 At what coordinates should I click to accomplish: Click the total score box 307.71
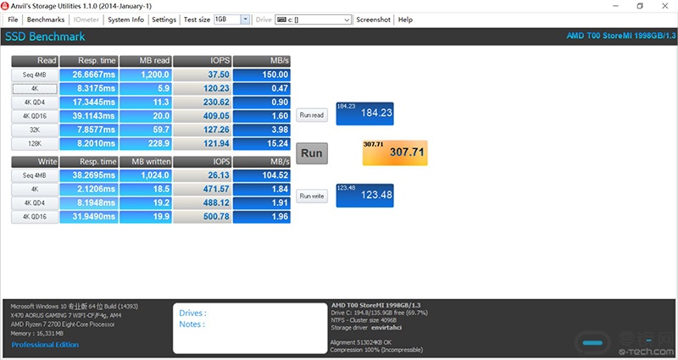click(395, 152)
